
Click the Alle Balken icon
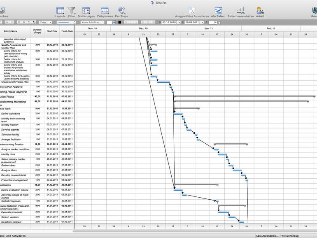coord(218,11)
